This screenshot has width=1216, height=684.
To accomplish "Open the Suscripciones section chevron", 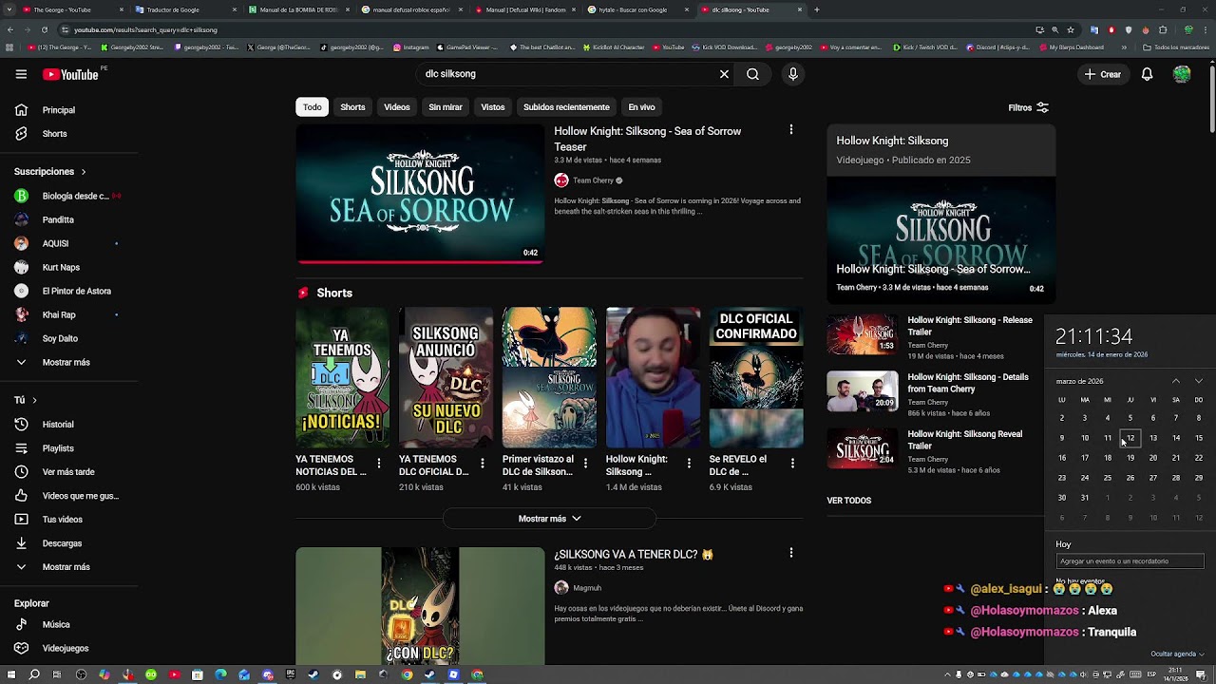I will (84, 172).
